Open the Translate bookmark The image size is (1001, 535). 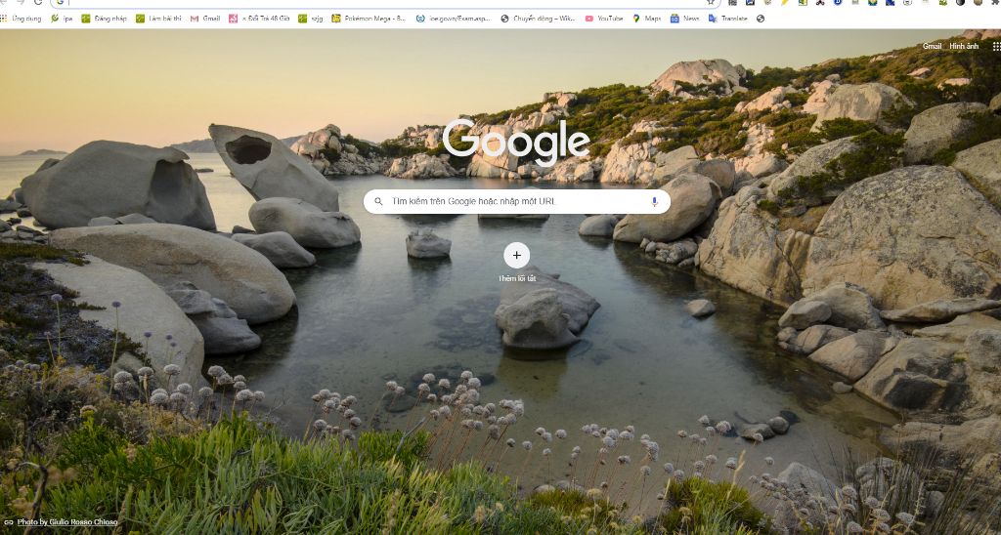[x=727, y=19]
